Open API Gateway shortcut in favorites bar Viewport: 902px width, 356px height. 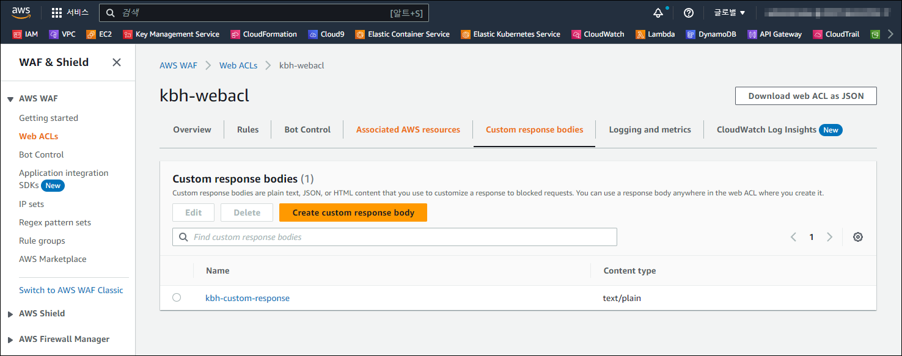[774, 34]
